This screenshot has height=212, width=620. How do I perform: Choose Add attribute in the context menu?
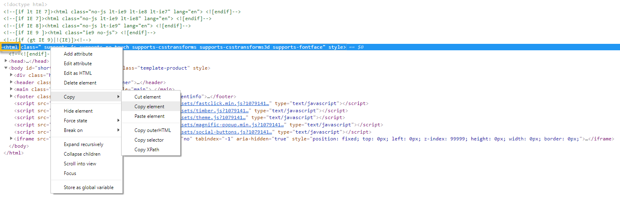point(86,54)
